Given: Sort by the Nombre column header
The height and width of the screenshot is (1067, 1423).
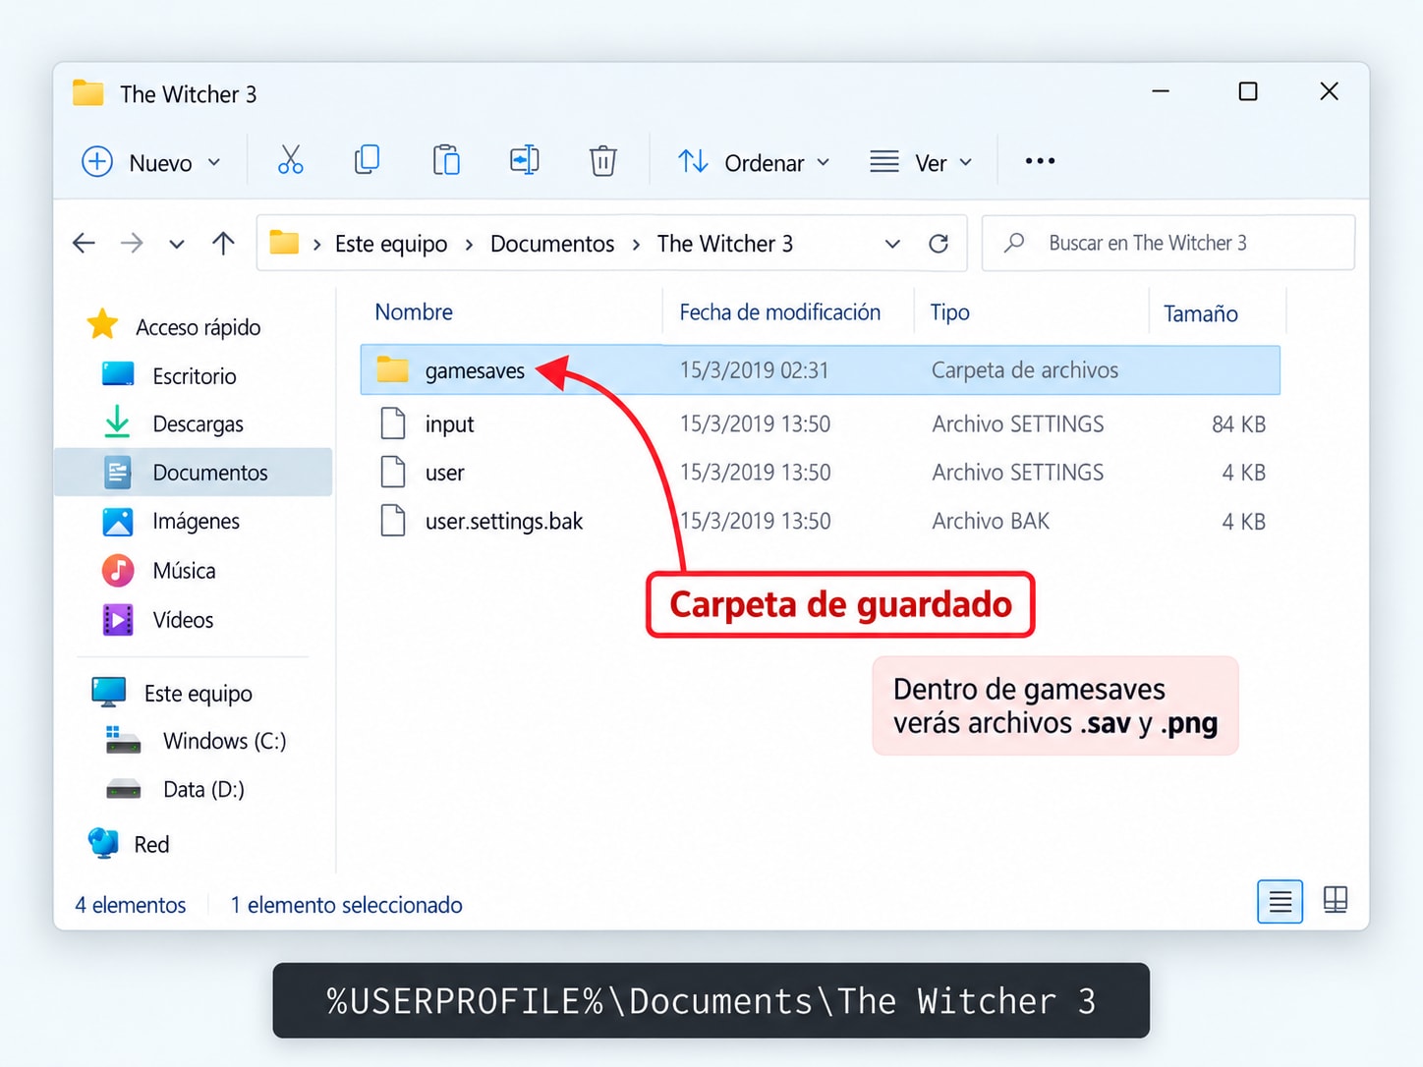Looking at the screenshot, I should coord(414,311).
